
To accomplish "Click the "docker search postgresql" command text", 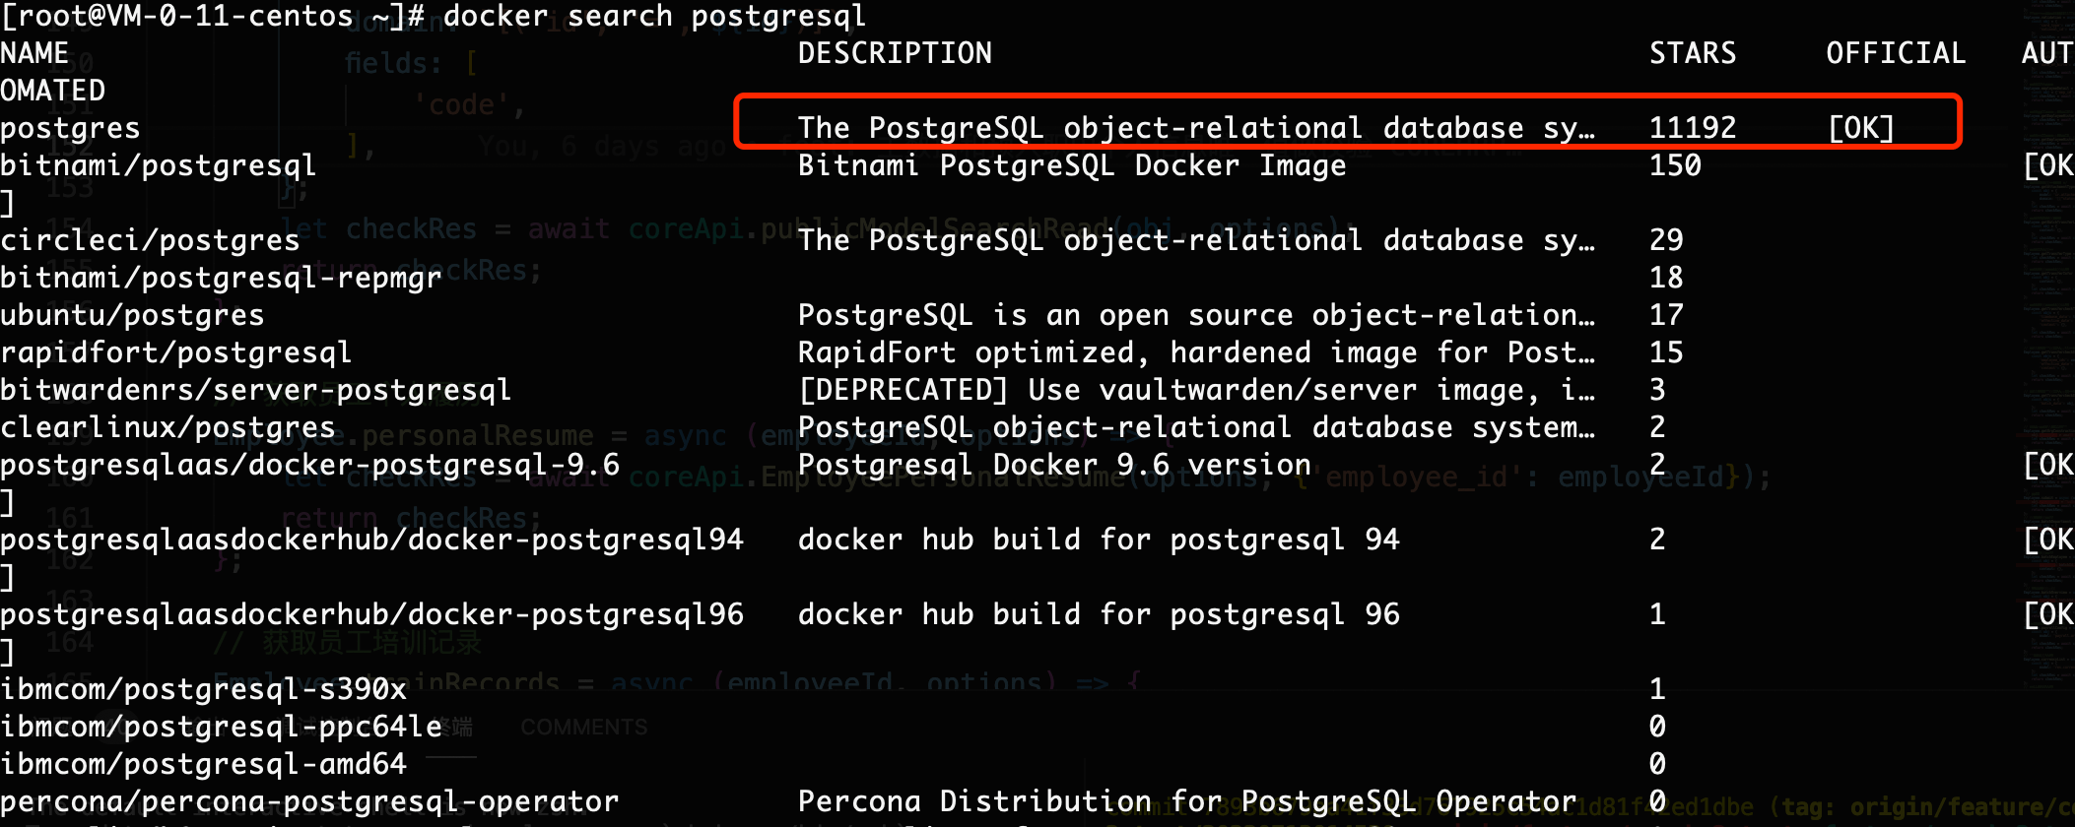I will pyautogui.click(x=654, y=16).
